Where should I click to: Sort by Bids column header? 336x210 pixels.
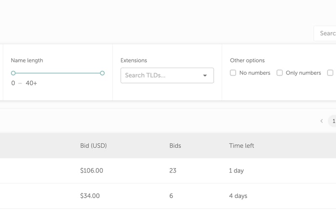[x=175, y=146]
